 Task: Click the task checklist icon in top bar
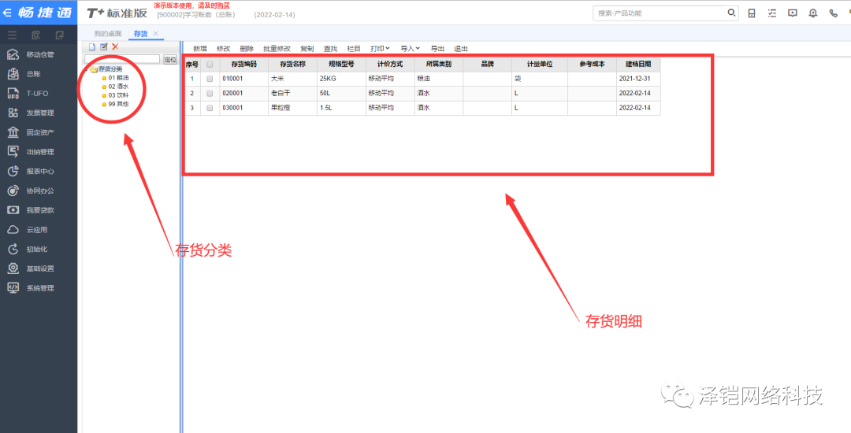pyautogui.click(x=771, y=13)
